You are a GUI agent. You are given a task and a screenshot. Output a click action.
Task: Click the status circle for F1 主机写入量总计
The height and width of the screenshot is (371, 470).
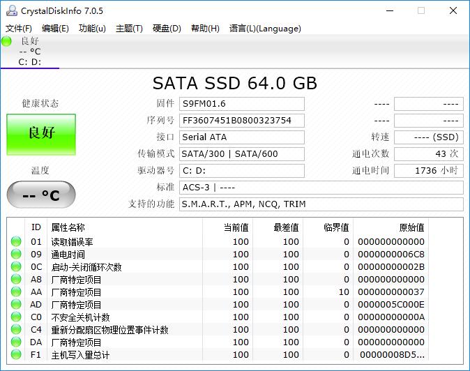[x=16, y=355]
